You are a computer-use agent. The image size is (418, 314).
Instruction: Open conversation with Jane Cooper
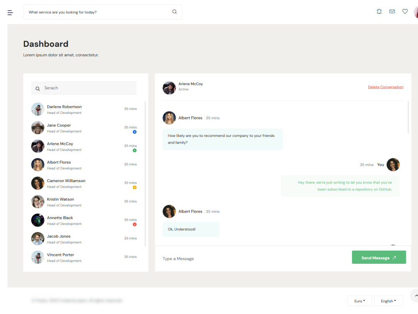[84, 128]
